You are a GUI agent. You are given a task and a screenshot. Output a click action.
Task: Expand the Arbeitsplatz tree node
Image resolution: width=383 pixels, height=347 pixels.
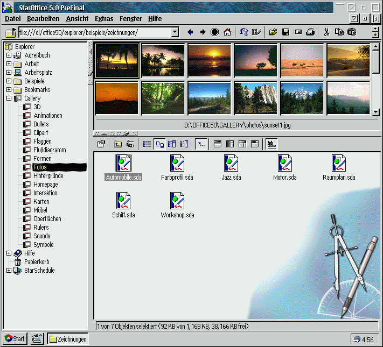pos(9,72)
